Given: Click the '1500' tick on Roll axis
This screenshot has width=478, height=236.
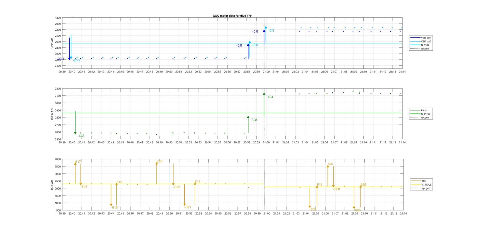Looking at the screenshot, I should [x=58, y=196].
